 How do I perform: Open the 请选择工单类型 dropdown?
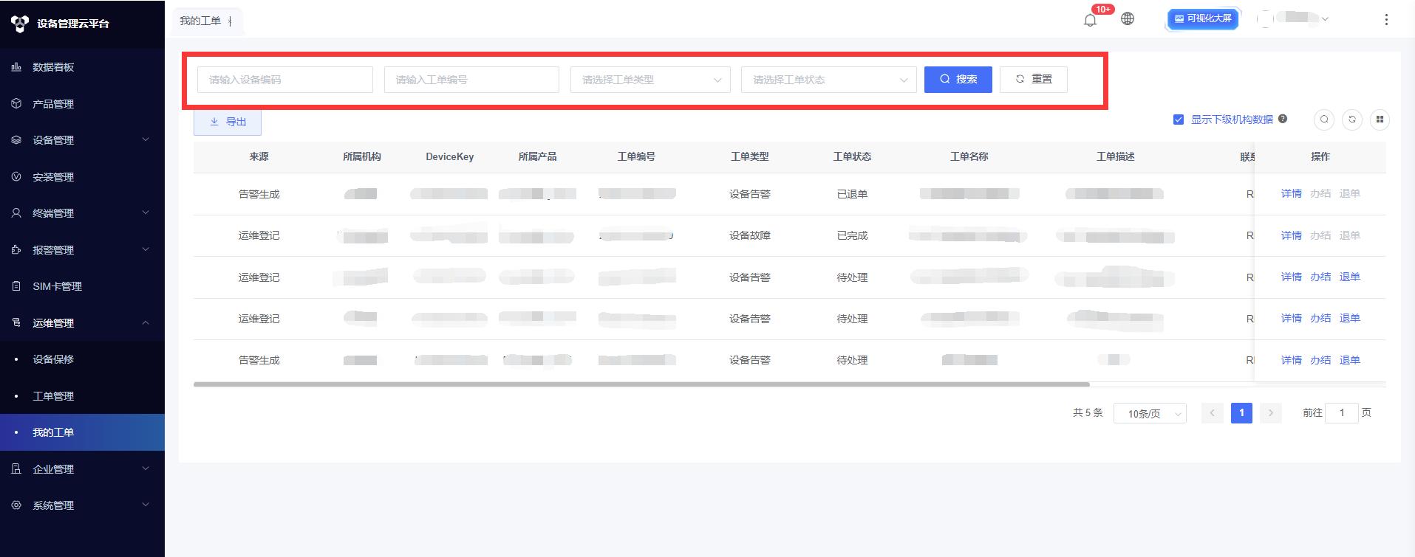tap(650, 80)
